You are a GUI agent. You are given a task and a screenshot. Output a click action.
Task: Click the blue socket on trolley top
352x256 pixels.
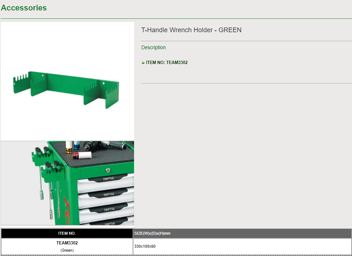(x=77, y=146)
